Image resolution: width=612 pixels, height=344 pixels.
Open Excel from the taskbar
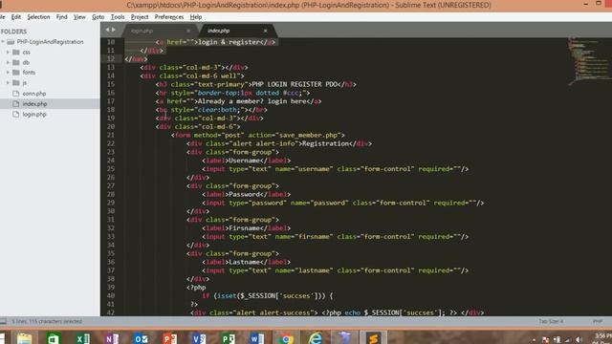[83, 338]
